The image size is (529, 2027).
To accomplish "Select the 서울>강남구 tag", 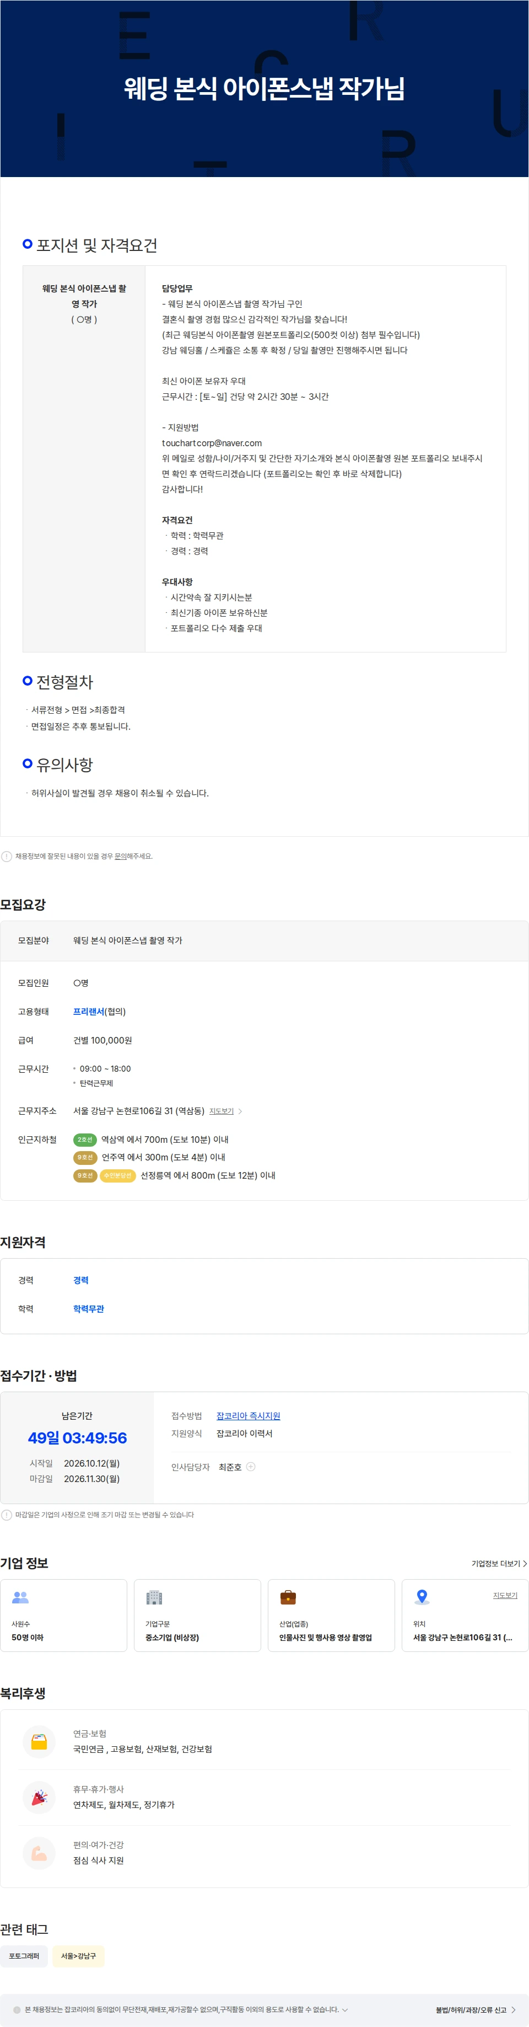I will tap(79, 1956).
